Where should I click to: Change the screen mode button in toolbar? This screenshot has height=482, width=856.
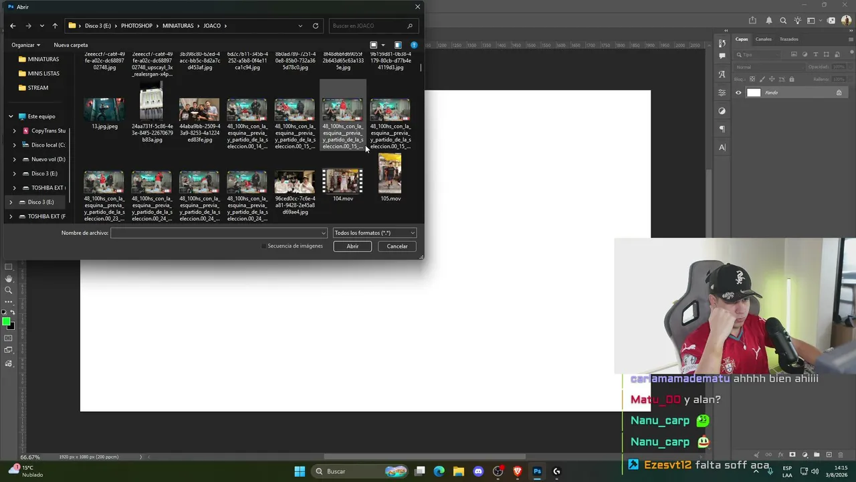click(9, 351)
